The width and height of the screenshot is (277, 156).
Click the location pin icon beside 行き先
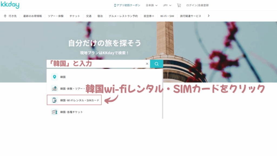click(x=5, y=16)
